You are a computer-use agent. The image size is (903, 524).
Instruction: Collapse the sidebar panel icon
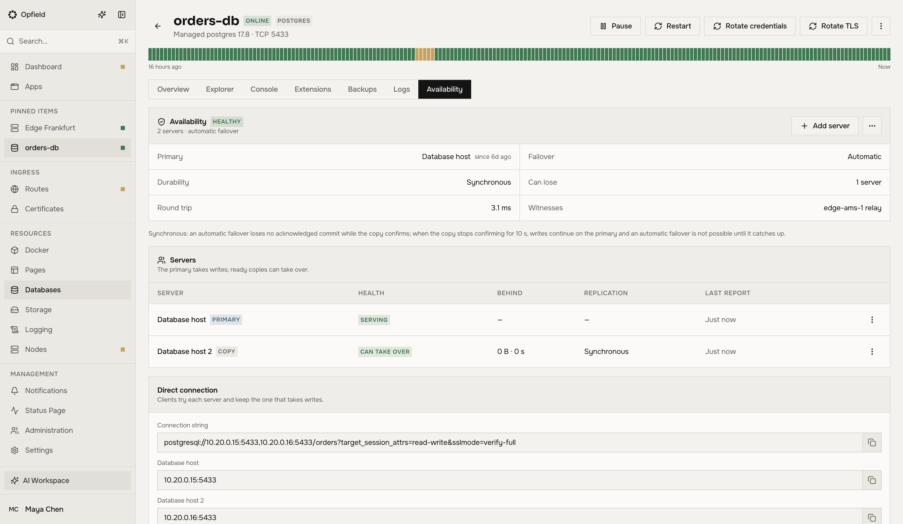[x=121, y=15]
